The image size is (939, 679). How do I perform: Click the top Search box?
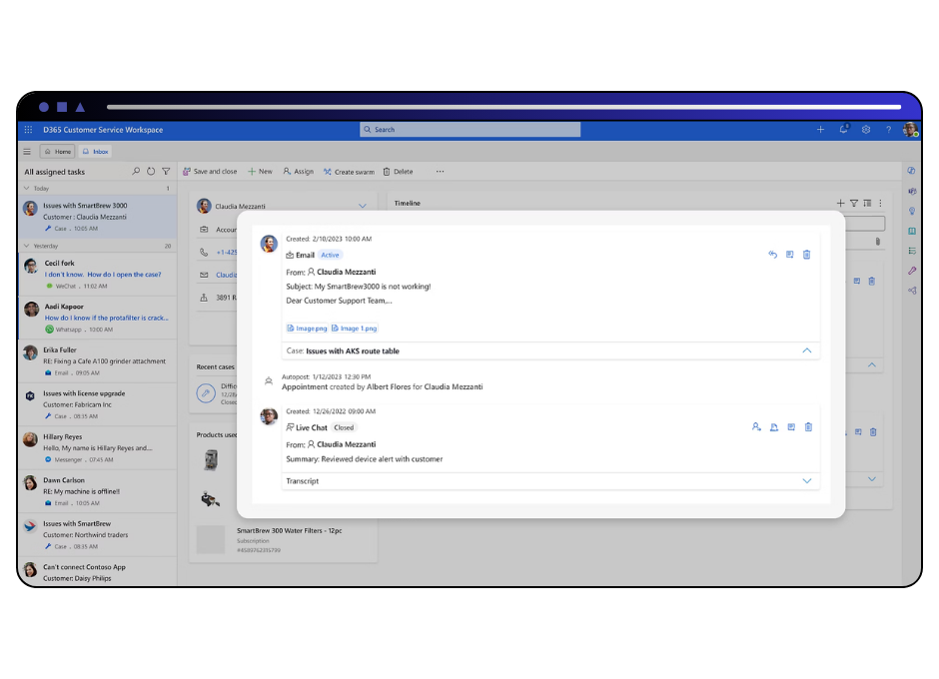(x=469, y=130)
